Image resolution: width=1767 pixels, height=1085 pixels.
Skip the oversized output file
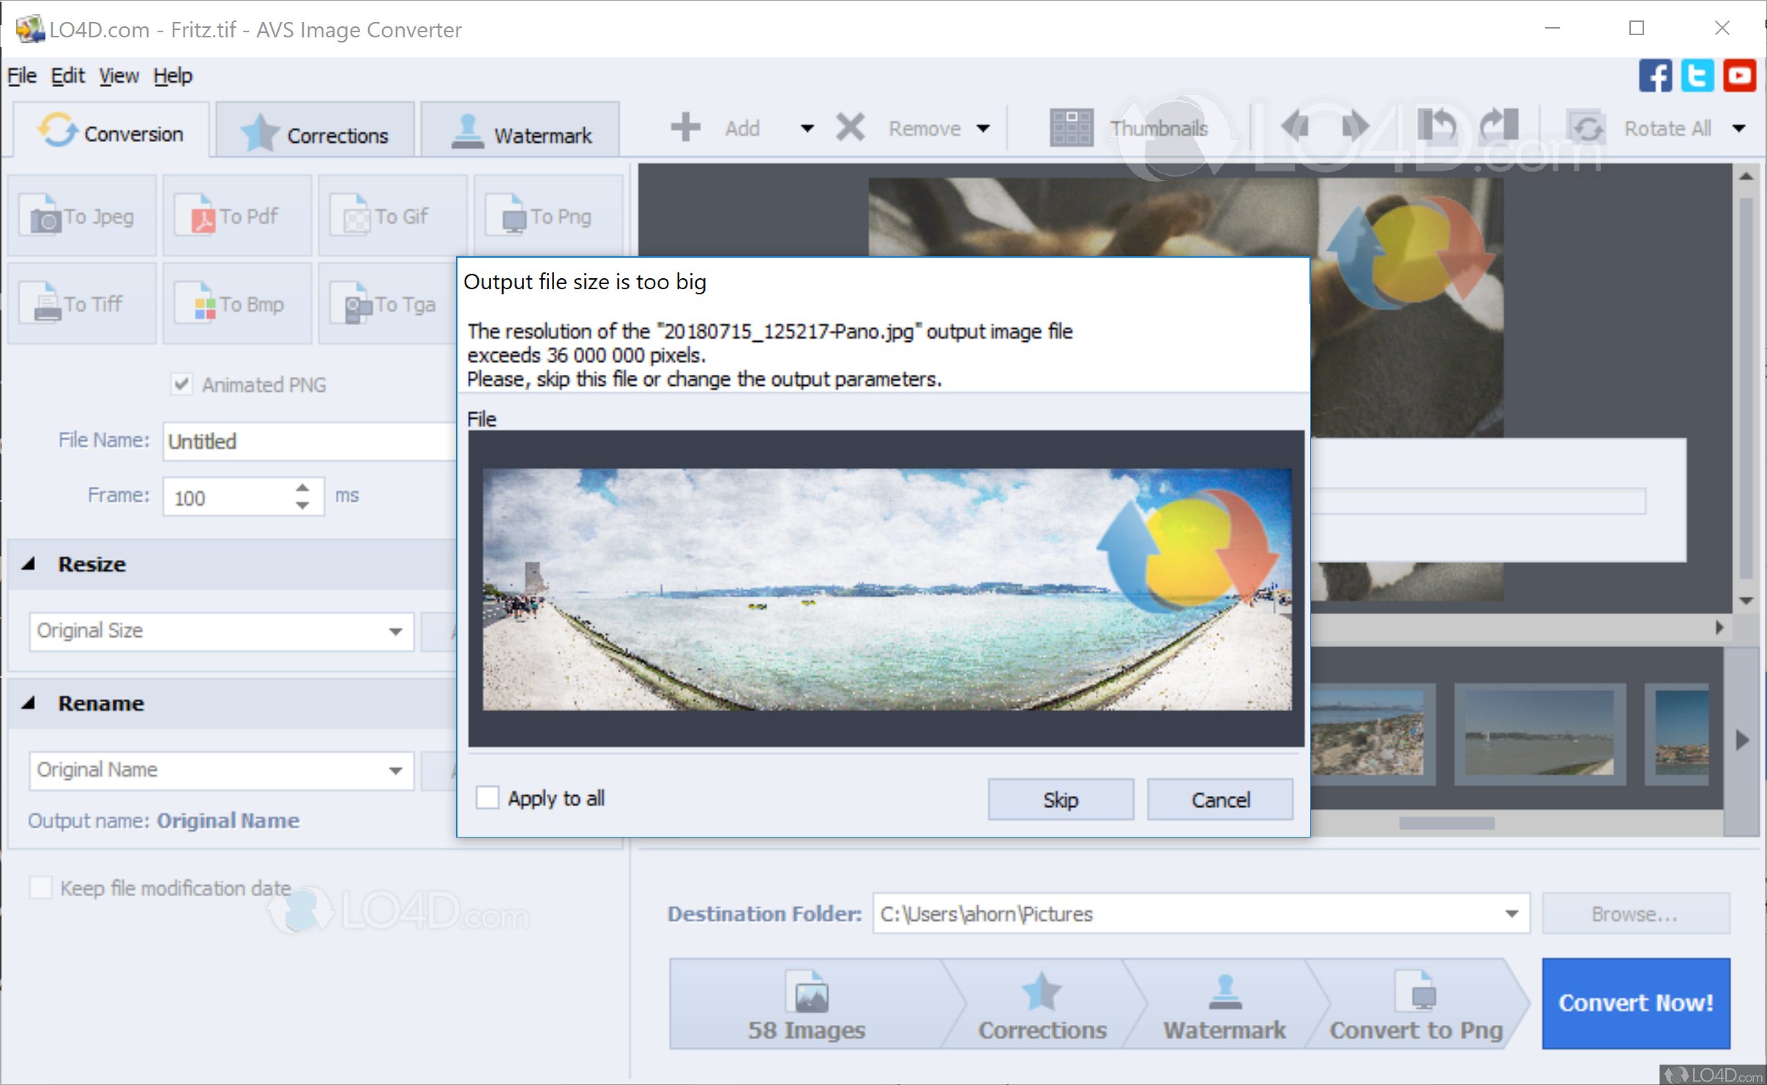(x=1060, y=799)
